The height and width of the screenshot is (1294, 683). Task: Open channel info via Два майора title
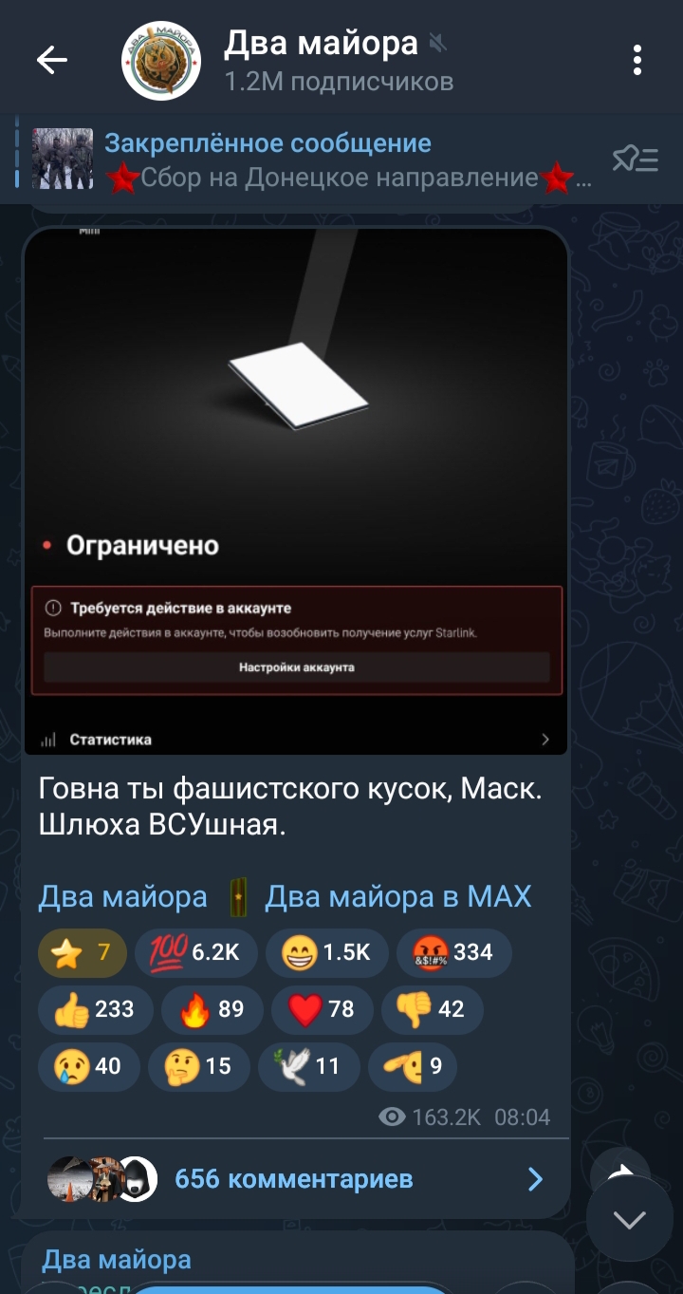pyautogui.click(x=321, y=43)
